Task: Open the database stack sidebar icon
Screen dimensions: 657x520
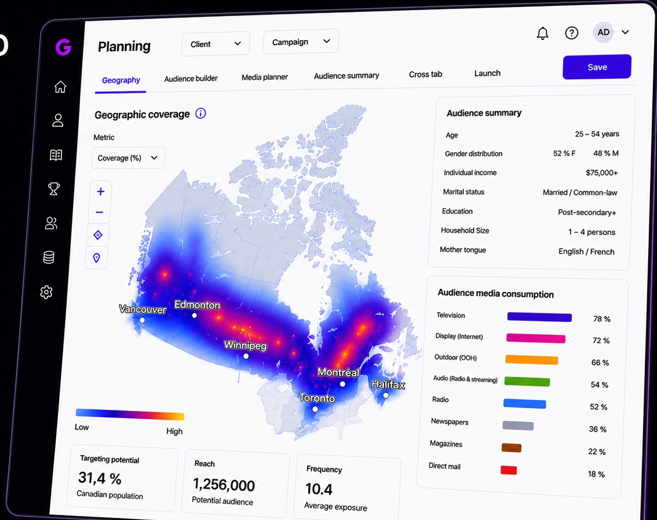Action: [49, 257]
